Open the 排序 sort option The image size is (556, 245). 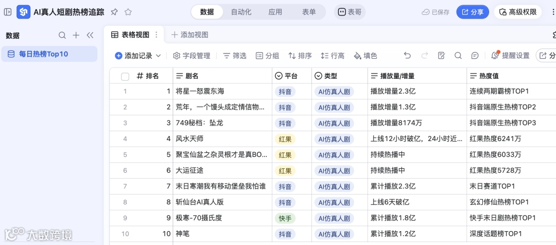tap(300, 56)
